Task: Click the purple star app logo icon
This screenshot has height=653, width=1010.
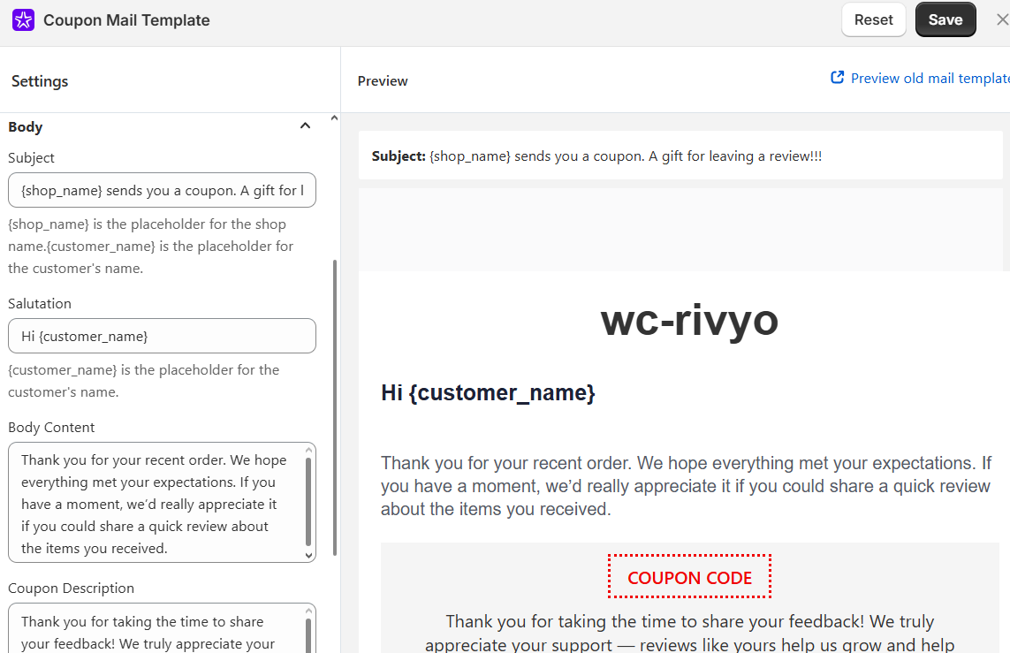Action: pyautogui.click(x=23, y=20)
